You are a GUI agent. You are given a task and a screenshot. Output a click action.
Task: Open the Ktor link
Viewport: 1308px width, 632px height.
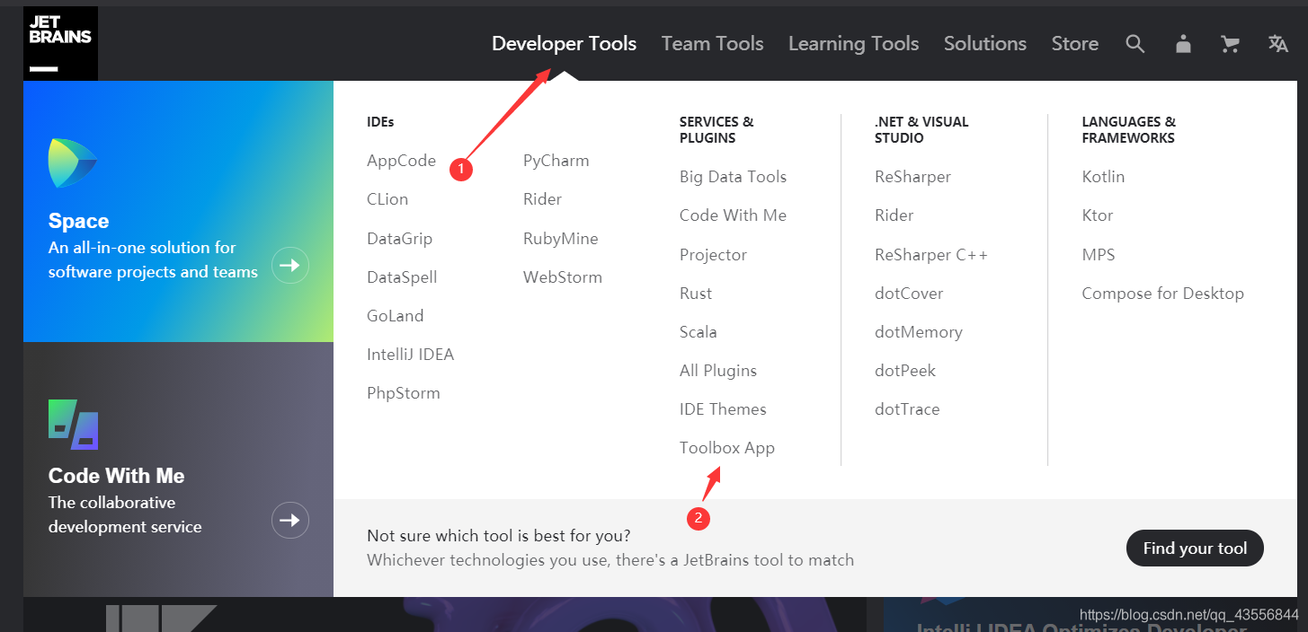pyautogui.click(x=1097, y=215)
